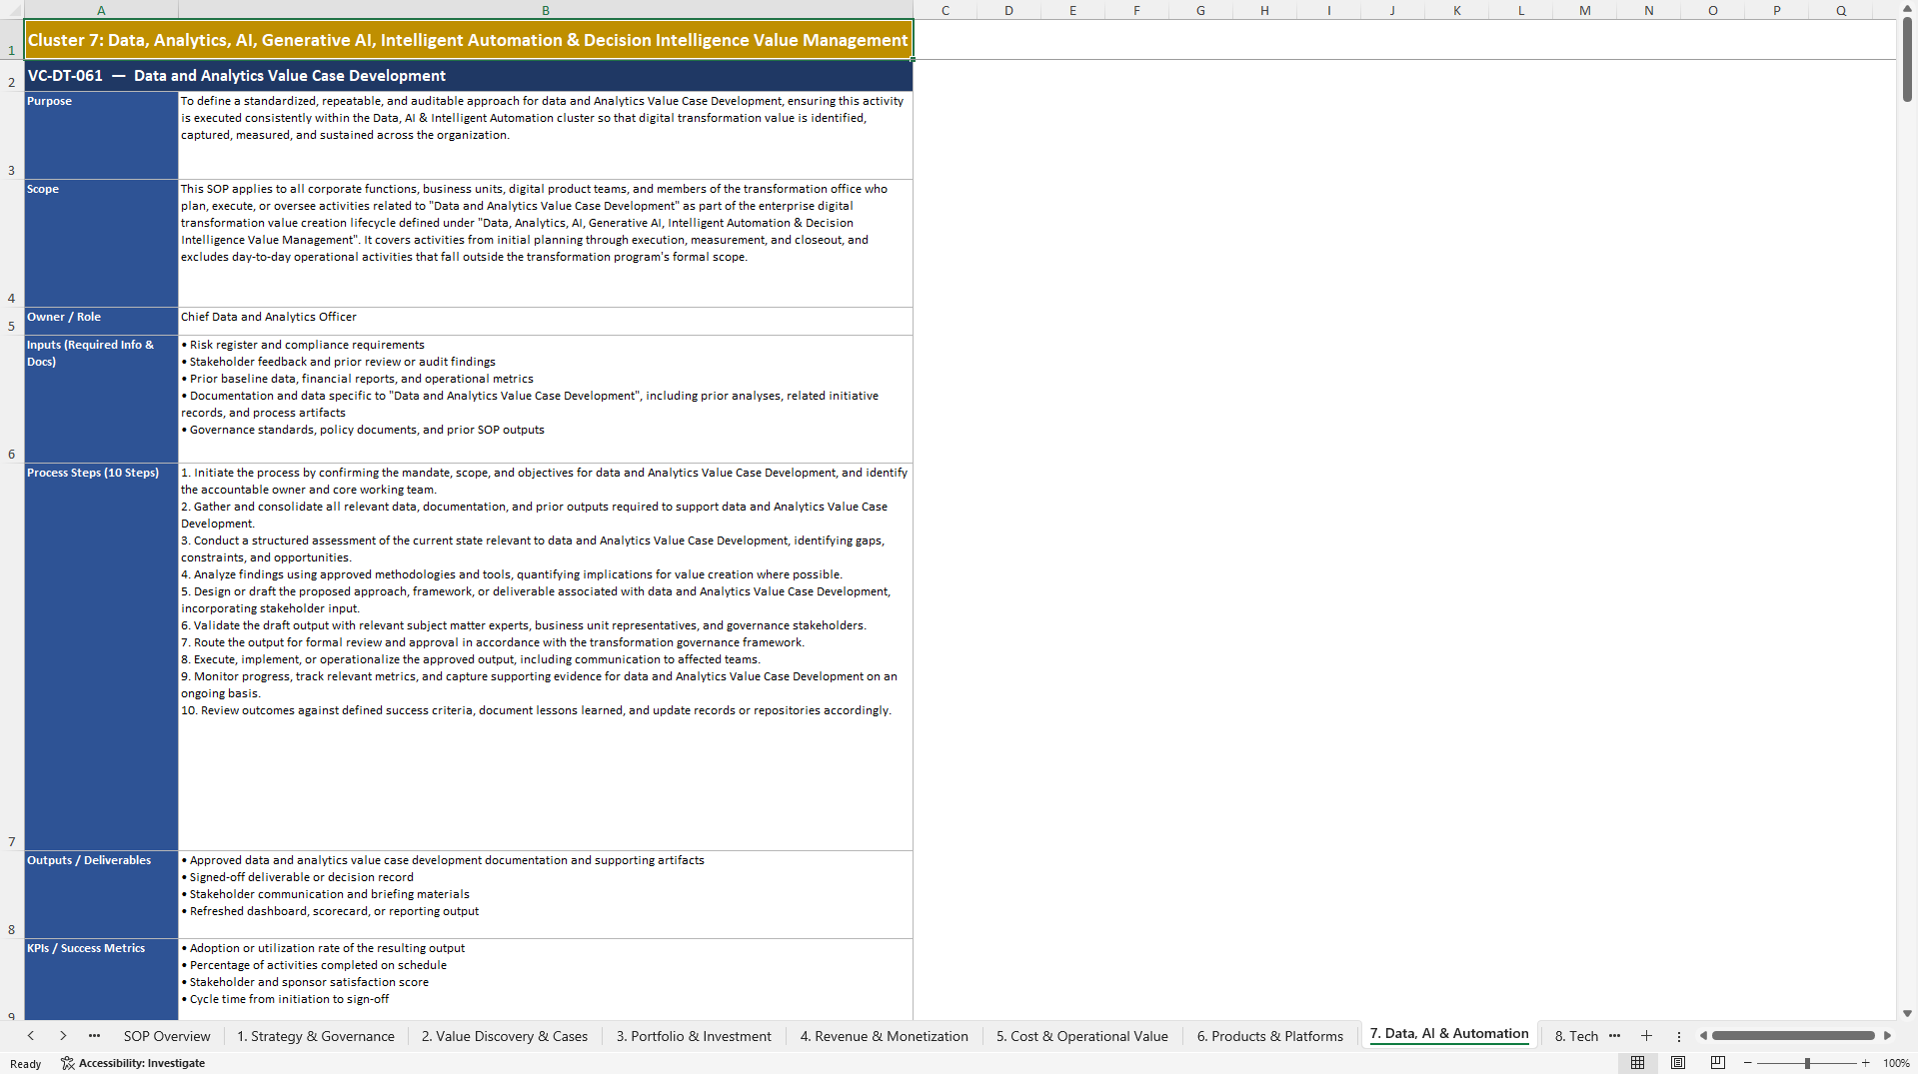Switch to 4. Revenue & Monetization tab
1918x1074 pixels.
pos(885,1036)
